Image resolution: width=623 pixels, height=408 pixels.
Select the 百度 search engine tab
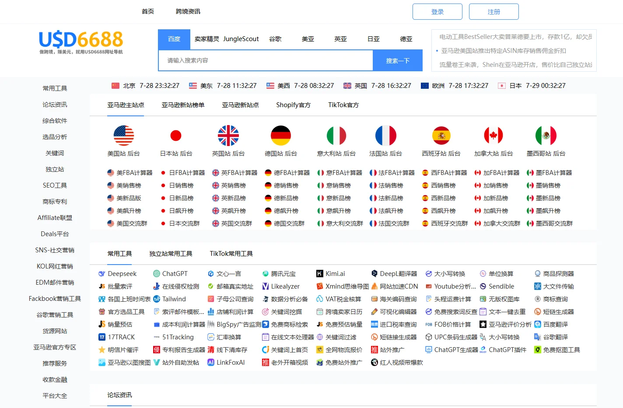click(x=174, y=39)
